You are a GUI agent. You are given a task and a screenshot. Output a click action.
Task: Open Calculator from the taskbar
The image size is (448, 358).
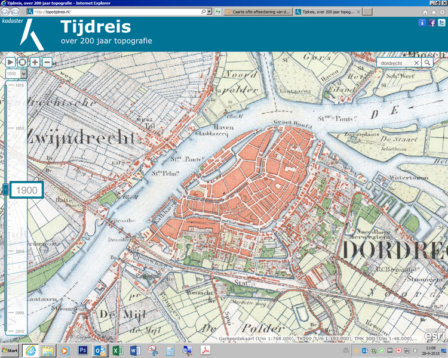pos(170,350)
